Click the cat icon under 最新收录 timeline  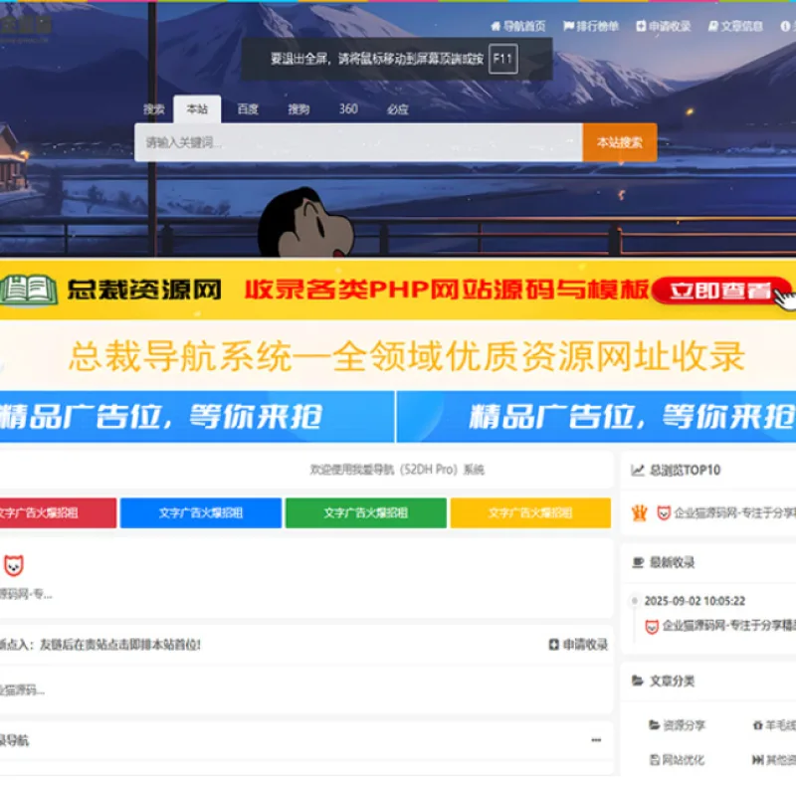coord(652,627)
